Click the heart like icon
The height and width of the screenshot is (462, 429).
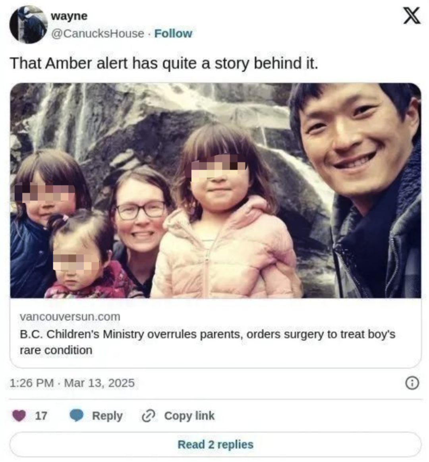coord(19,416)
